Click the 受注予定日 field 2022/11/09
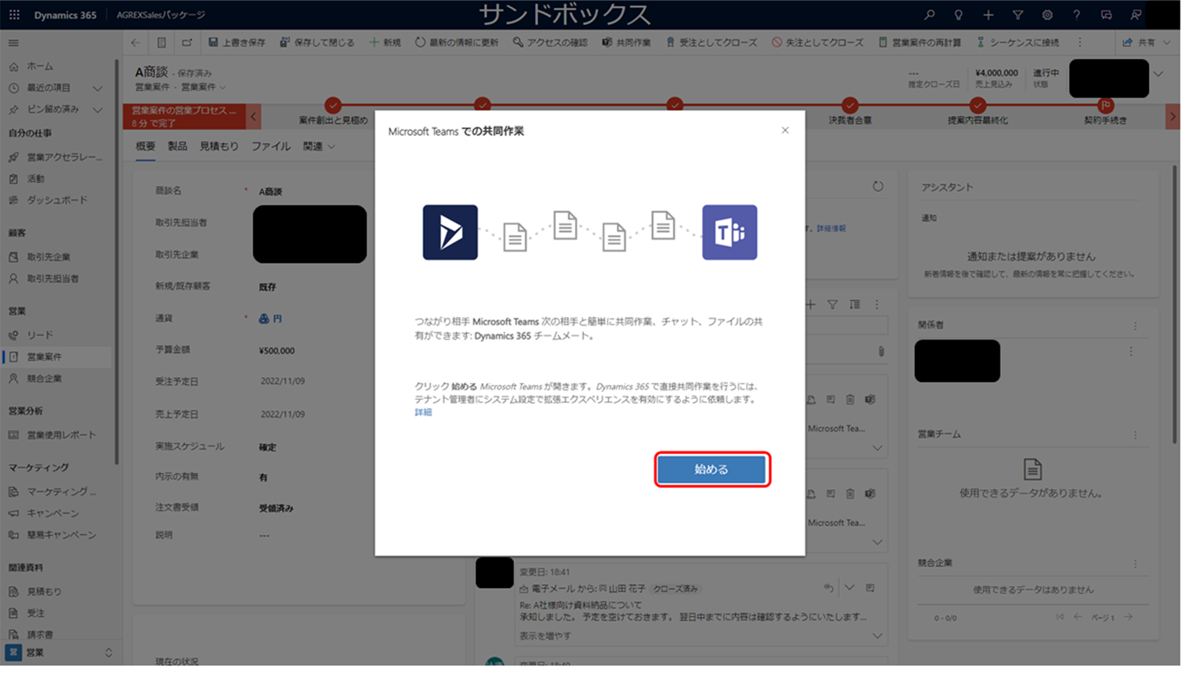Screen dimensions: 1194x673 pyautogui.click(x=282, y=381)
